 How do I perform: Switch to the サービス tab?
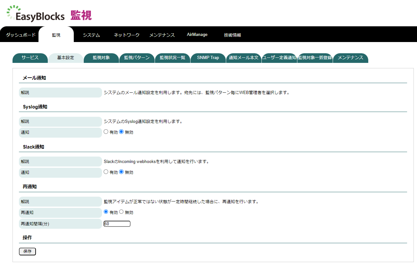coord(30,58)
